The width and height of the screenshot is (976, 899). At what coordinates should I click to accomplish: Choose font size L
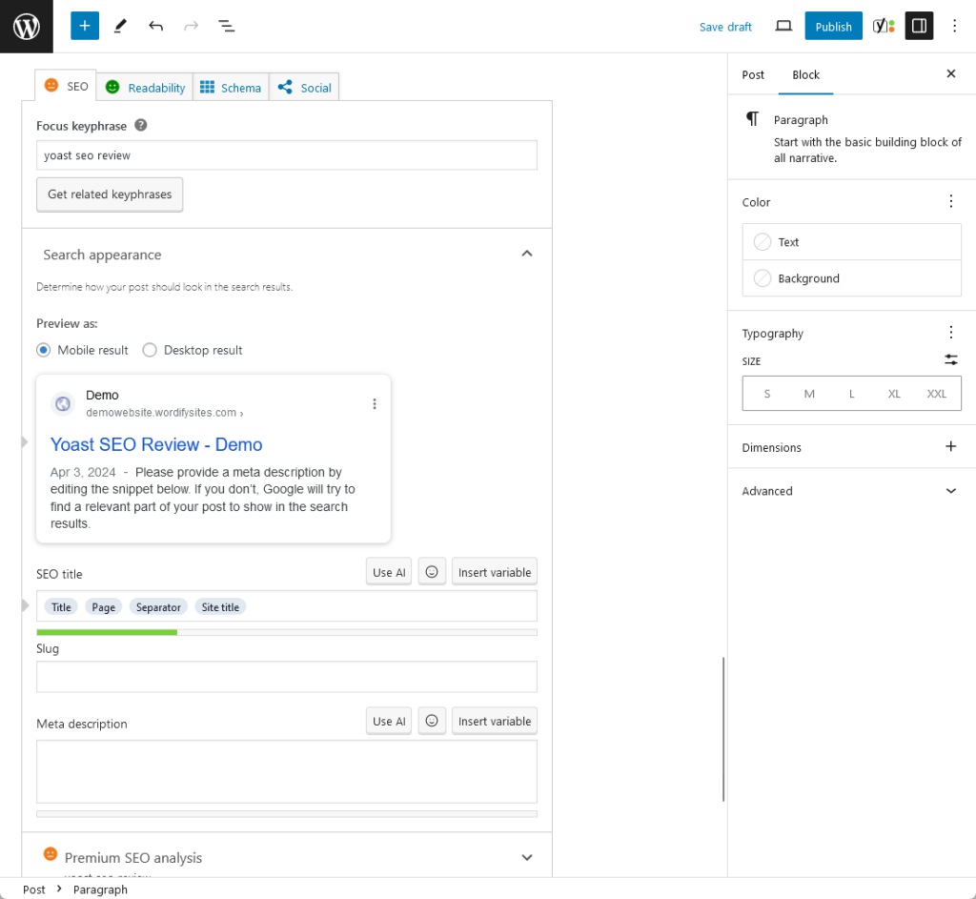click(851, 394)
